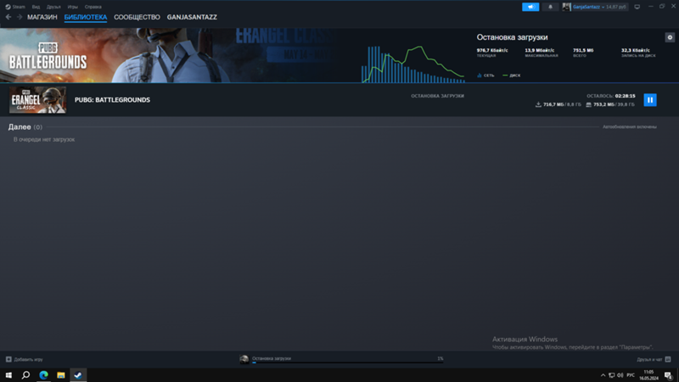Open Windows Start menu
Viewport: 679px width, 382px height.
coord(8,375)
